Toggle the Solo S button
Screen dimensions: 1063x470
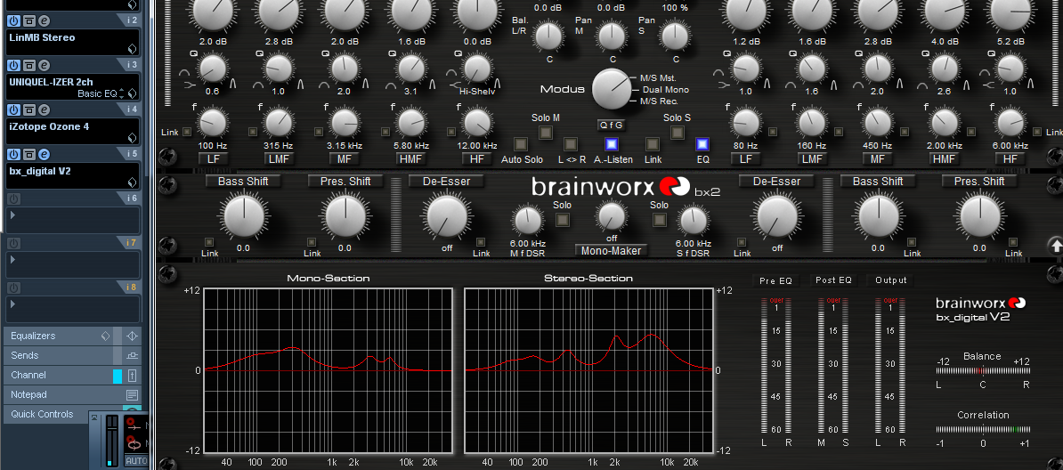point(677,133)
